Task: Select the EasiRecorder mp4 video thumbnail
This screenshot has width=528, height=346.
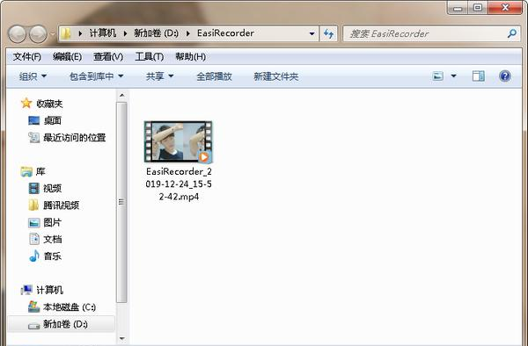Action: coord(179,141)
